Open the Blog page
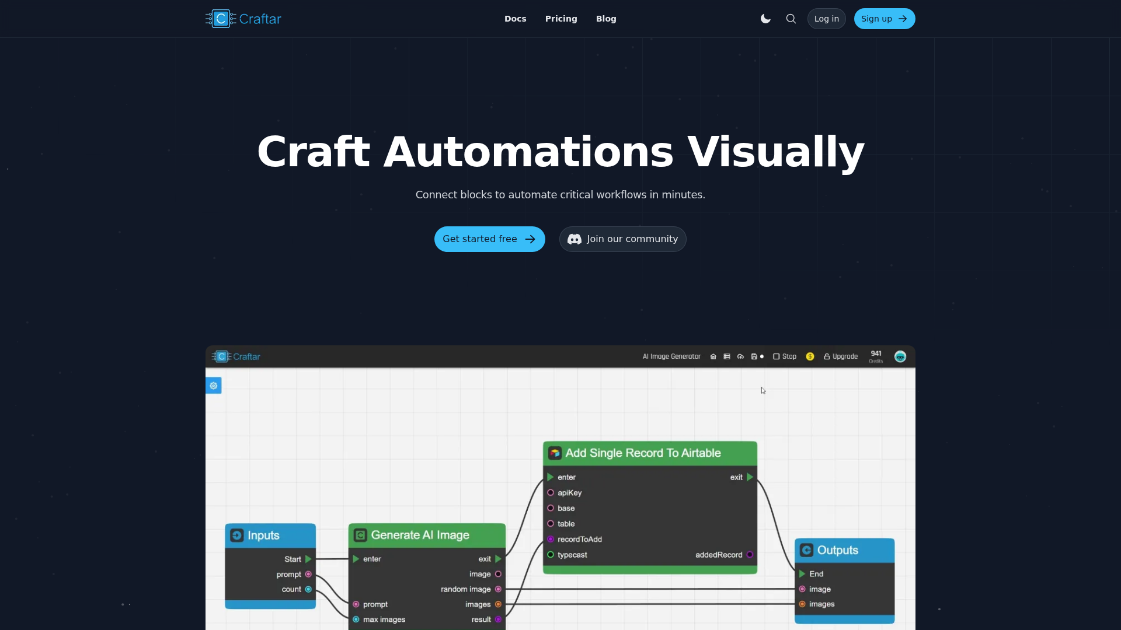Image resolution: width=1121 pixels, height=630 pixels. click(606, 18)
